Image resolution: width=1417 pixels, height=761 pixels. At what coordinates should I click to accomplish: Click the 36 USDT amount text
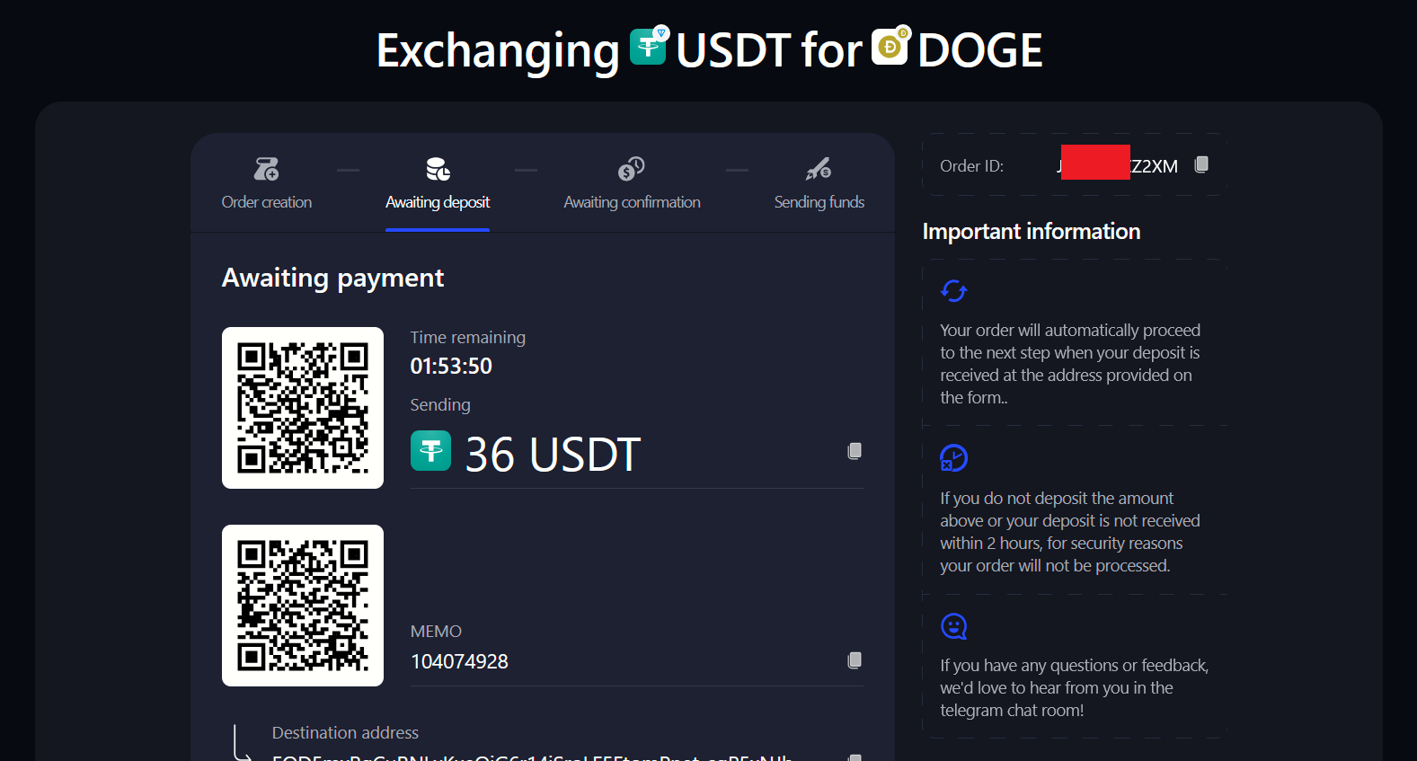553,454
